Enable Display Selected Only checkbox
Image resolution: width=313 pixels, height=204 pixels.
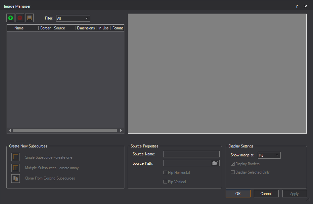point(233,172)
